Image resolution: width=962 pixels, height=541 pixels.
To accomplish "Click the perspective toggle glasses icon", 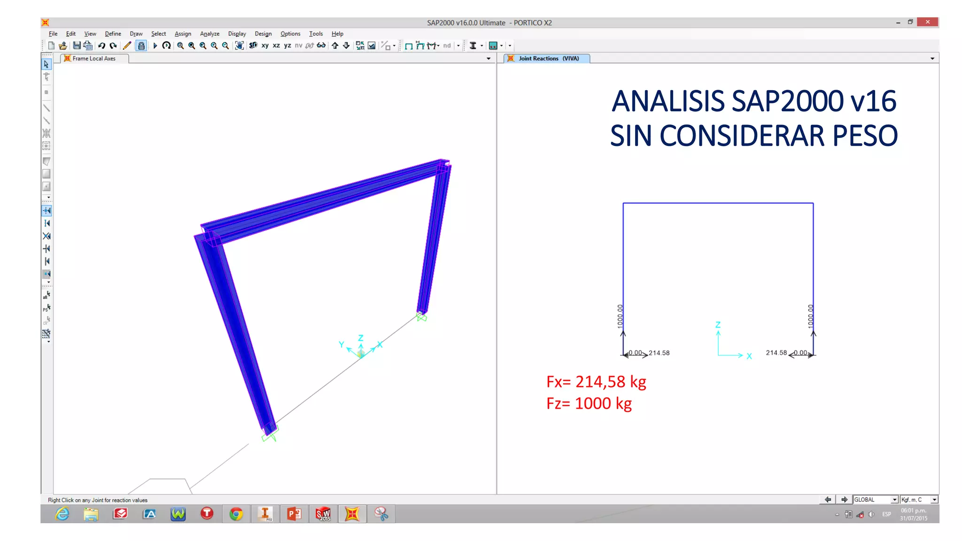I will click(x=321, y=46).
